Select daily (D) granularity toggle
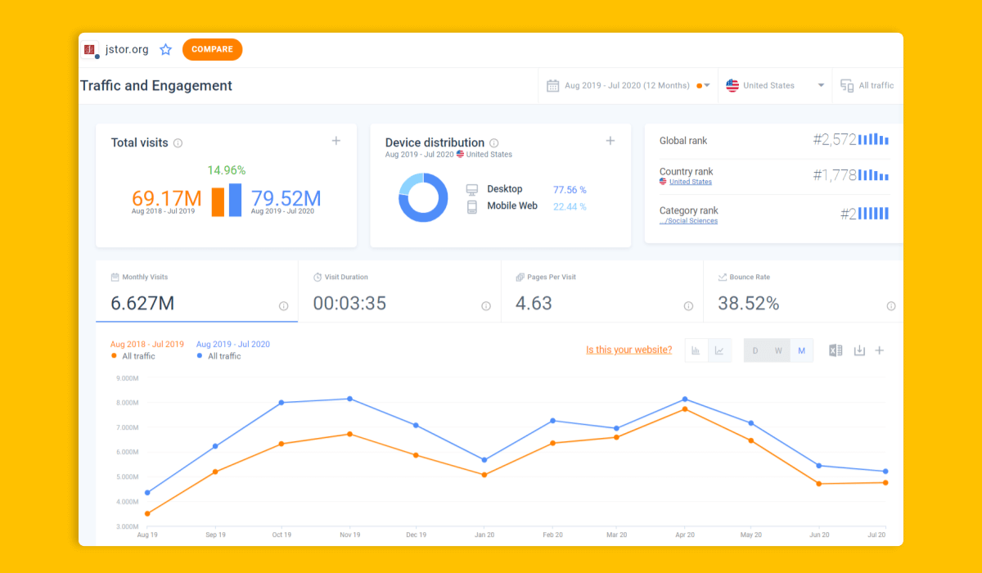 (x=755, y=350)
